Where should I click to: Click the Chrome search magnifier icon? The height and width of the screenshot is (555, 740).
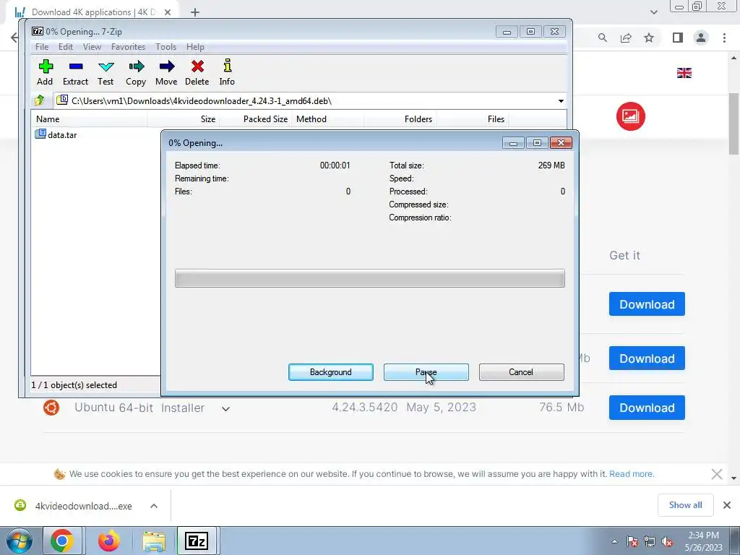[602, 38]
